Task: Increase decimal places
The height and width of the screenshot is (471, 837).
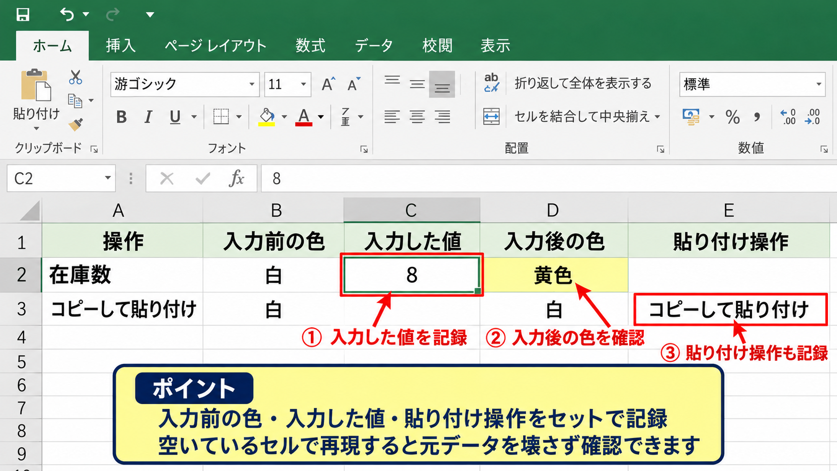Action: click(788, 117)
